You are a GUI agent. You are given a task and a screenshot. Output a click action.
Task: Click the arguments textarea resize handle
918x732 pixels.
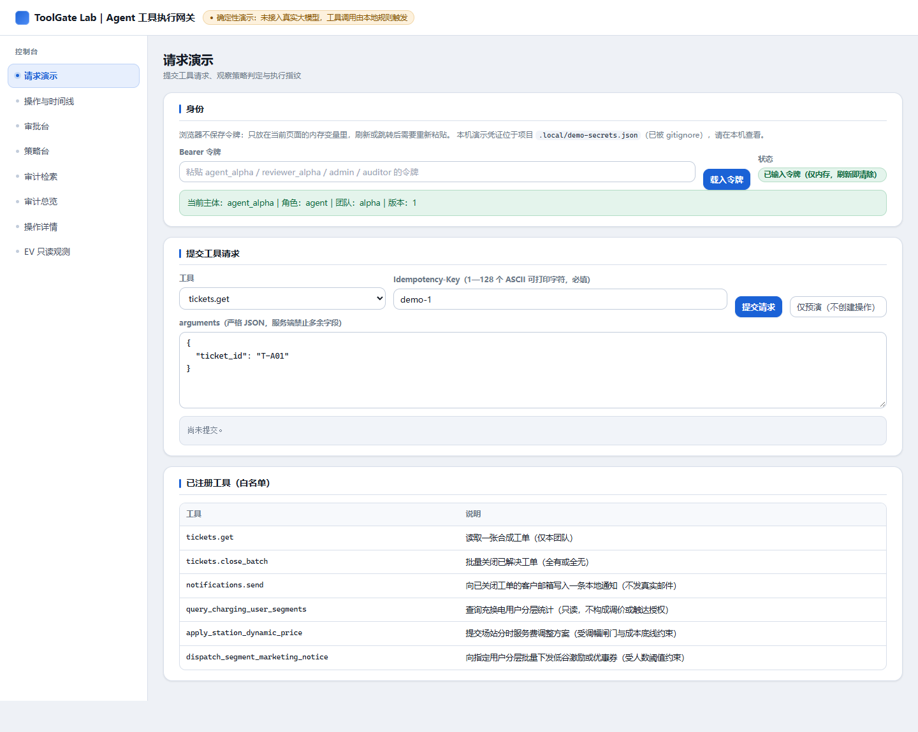[x=882, y=404]
